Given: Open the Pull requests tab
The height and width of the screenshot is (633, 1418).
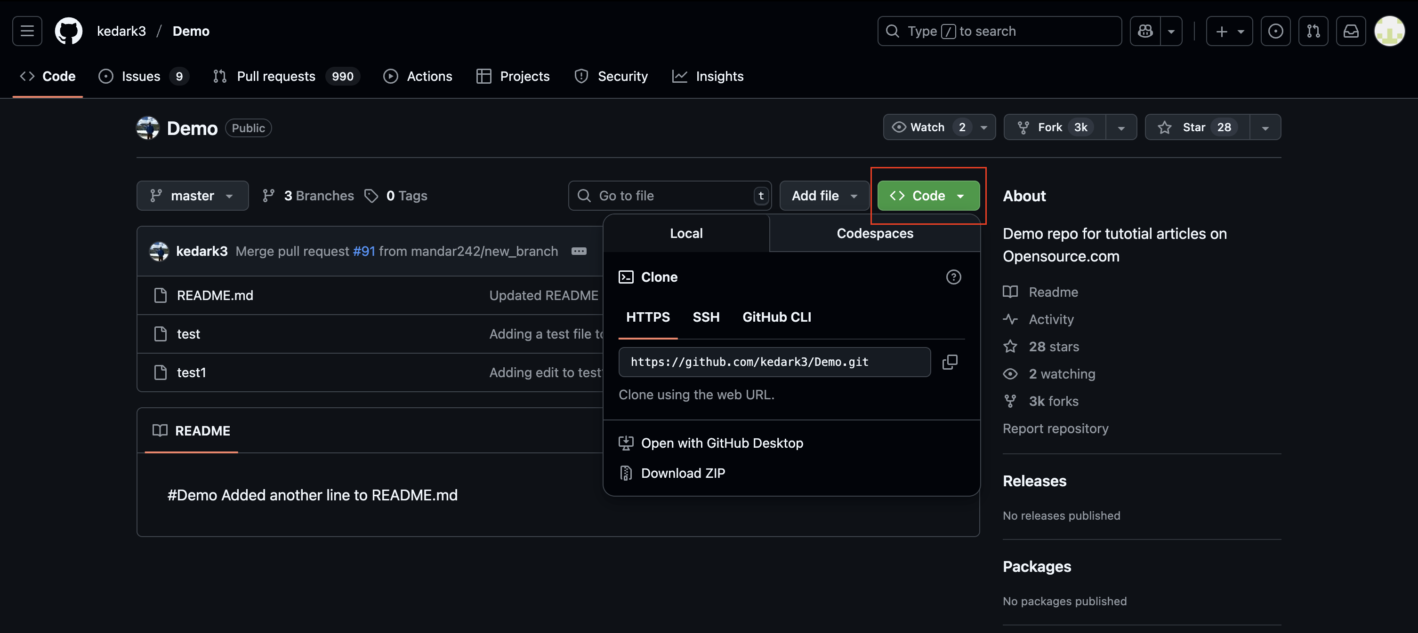Looking at the screenshot, I should 276,77.
